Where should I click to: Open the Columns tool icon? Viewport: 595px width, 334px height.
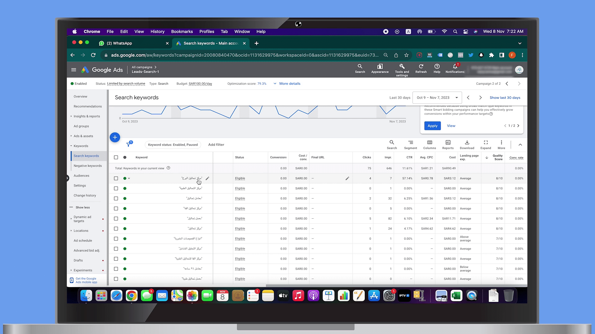(430, 144)
